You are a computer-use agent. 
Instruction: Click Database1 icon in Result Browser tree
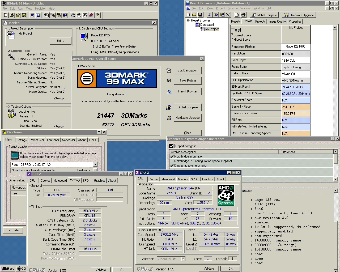(x=197, y=25)
